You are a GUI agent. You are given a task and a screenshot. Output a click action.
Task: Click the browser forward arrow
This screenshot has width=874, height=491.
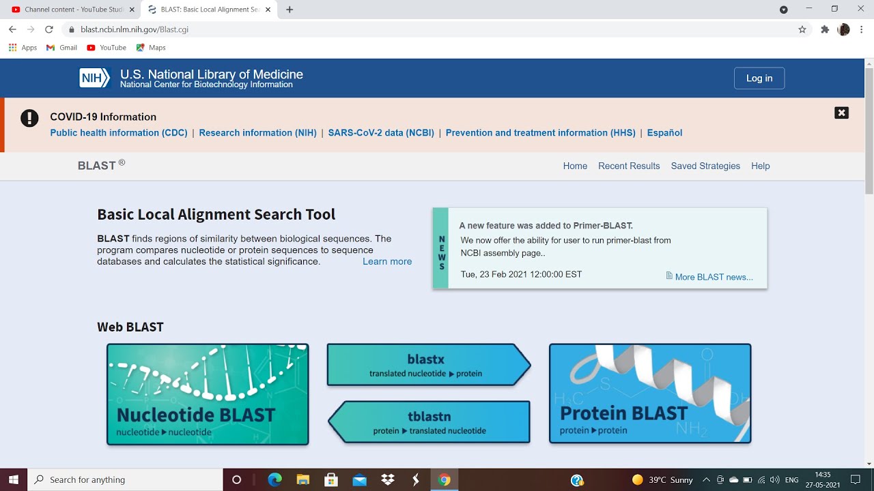tap(31, 29)
